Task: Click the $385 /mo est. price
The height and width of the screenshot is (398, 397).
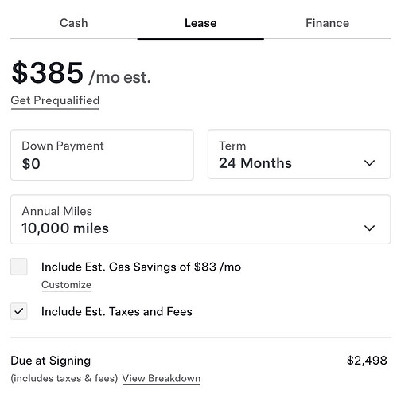Action: tap(81, 73)
